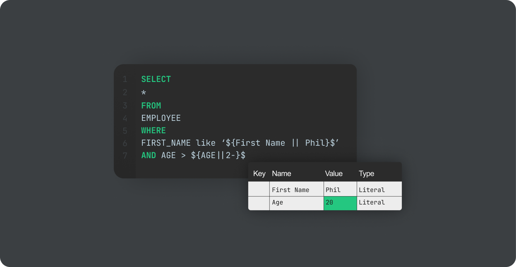Select the AND keyword on line 7
The image size is (516, 267).
tap(149, 155)
